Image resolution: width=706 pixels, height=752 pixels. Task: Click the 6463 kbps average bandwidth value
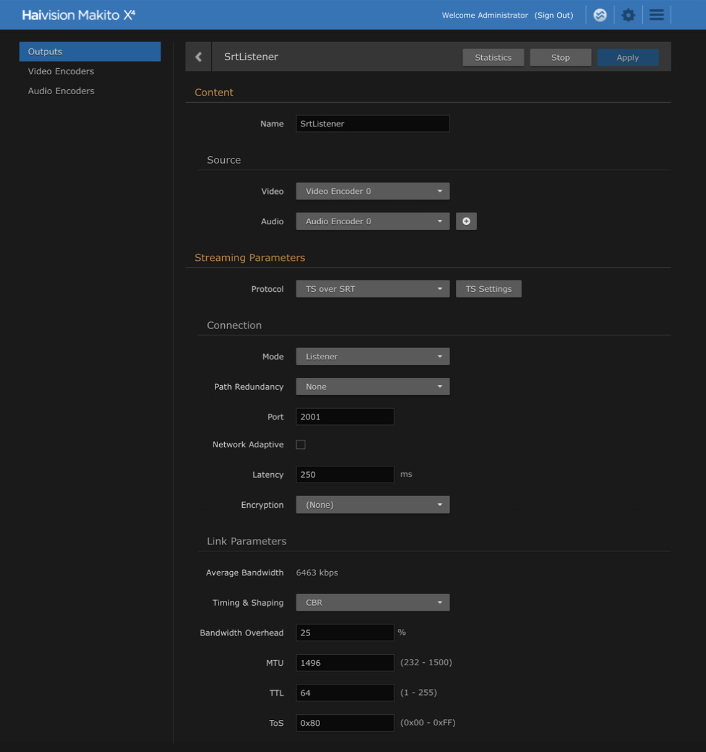tap(317, 572)
